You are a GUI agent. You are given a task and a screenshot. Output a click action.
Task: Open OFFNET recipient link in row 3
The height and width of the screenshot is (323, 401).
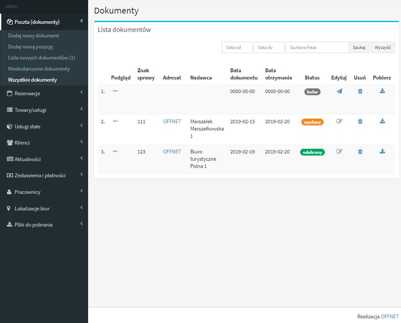(x=172, y=151)
